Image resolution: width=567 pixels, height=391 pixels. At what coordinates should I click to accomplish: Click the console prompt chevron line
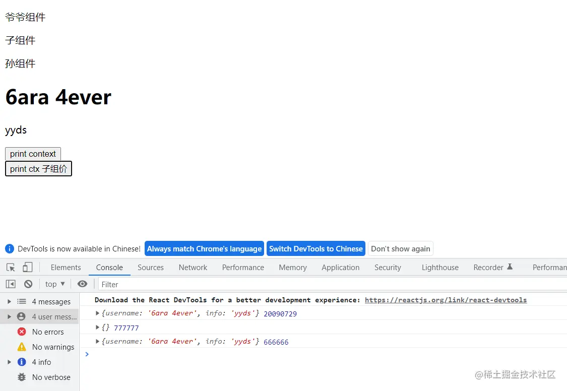click(323, 354)
